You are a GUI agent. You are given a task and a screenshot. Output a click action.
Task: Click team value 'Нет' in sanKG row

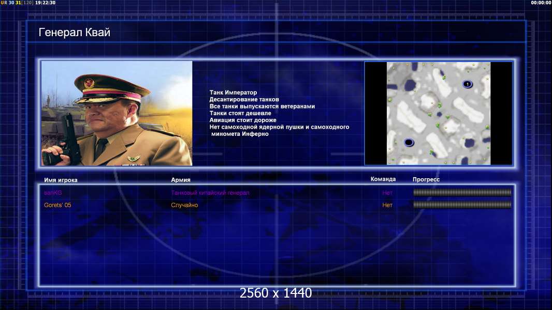(387, 193)
